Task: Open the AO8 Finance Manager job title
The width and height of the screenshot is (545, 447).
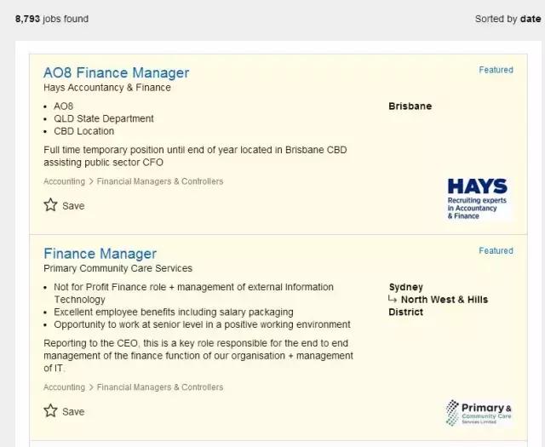Action: pos(116,72)
